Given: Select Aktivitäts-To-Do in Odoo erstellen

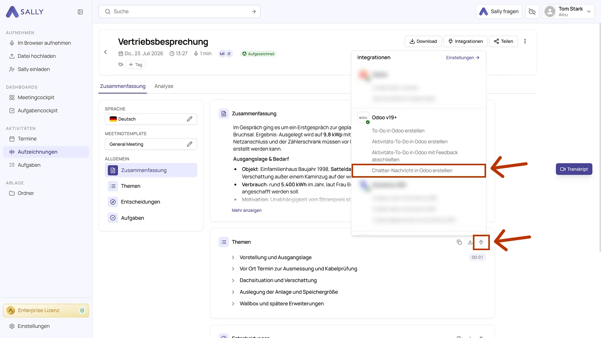Looking at the screenshot, I should (x=410, y=142).
